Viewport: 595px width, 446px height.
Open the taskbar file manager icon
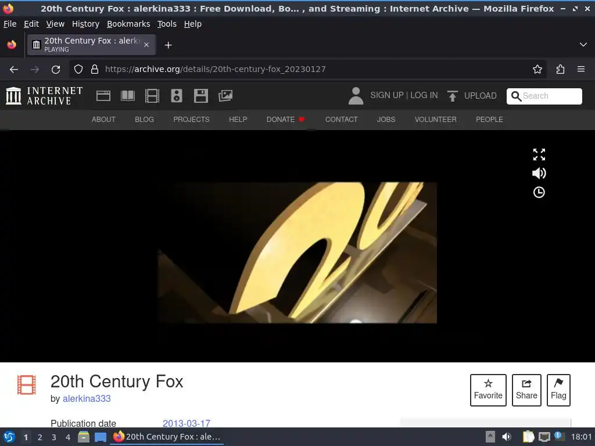[84, 437]
